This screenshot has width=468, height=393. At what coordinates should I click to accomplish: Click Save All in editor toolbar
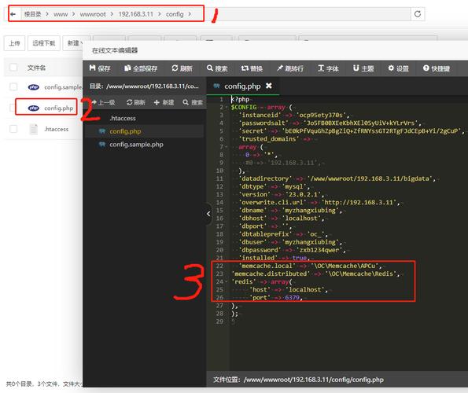[x=141, y=68]
